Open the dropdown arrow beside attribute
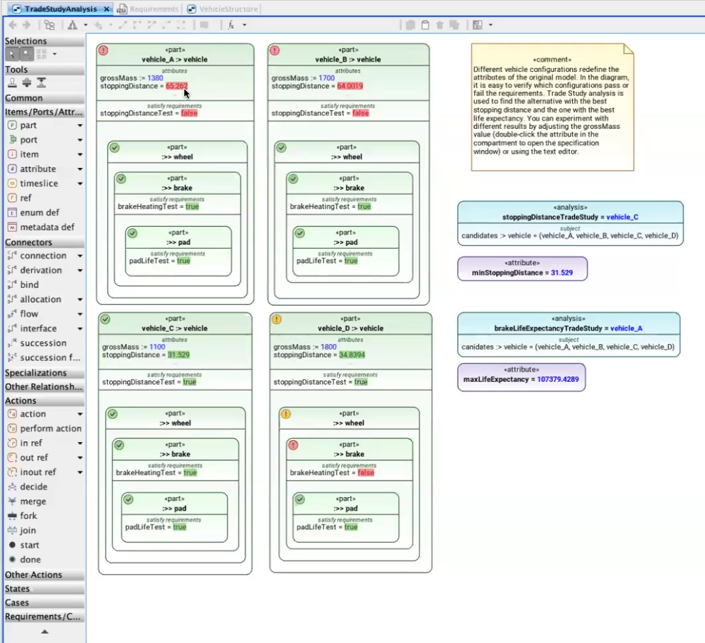705x643 pixels. tap(79, 169)
